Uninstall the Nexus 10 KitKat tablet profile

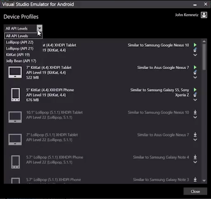(x=195, y=50)
